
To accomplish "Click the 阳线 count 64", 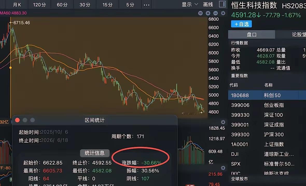I will click(x=46, y=179).
